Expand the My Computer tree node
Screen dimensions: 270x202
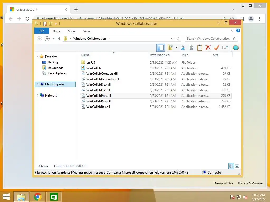pos(38,84)
